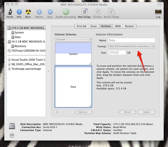Click the toolbar show/hide pill button
This screenshot has width=168, height=147.
point(160,5)
